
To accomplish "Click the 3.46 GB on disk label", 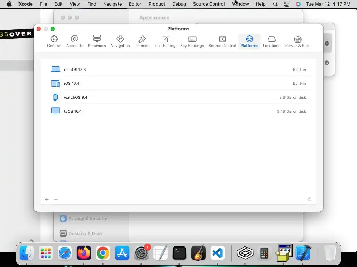I will click(291, 111).
